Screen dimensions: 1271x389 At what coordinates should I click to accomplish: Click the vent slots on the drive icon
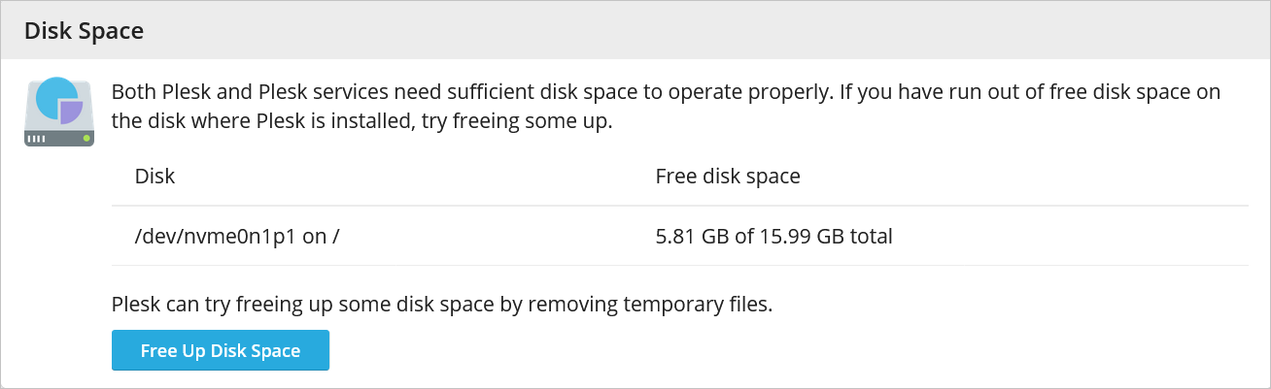(37, 140)
